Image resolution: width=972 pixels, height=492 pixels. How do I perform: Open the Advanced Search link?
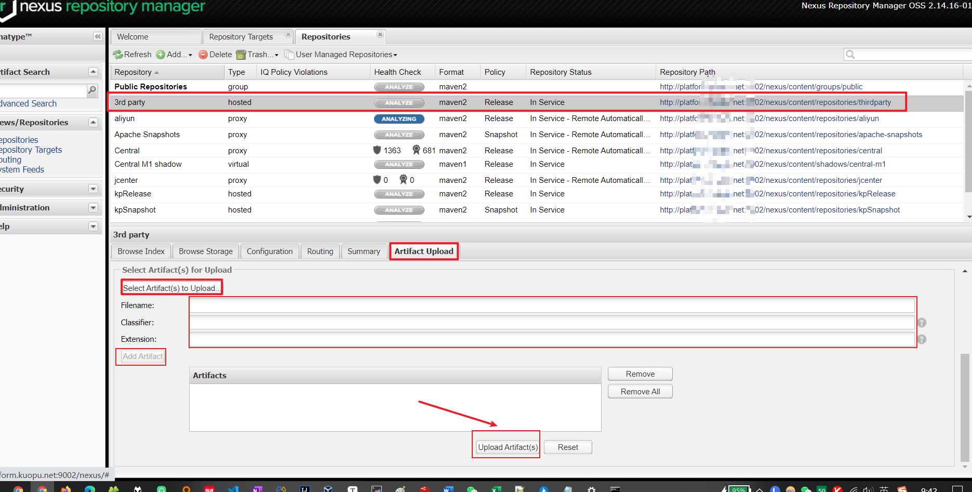(x=28, y=103)
